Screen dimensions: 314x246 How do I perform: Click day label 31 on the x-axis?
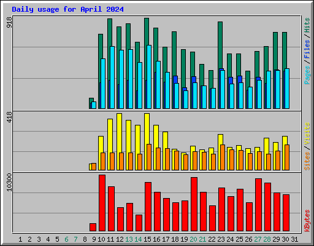point(294,239)
